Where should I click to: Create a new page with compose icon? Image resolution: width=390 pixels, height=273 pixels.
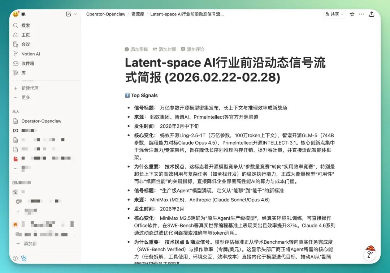(x=68, y=14)
